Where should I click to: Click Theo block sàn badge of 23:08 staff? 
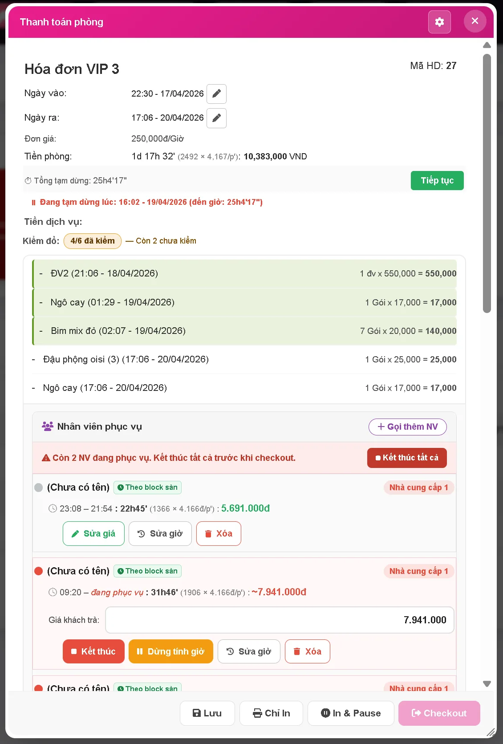[147, 488]
